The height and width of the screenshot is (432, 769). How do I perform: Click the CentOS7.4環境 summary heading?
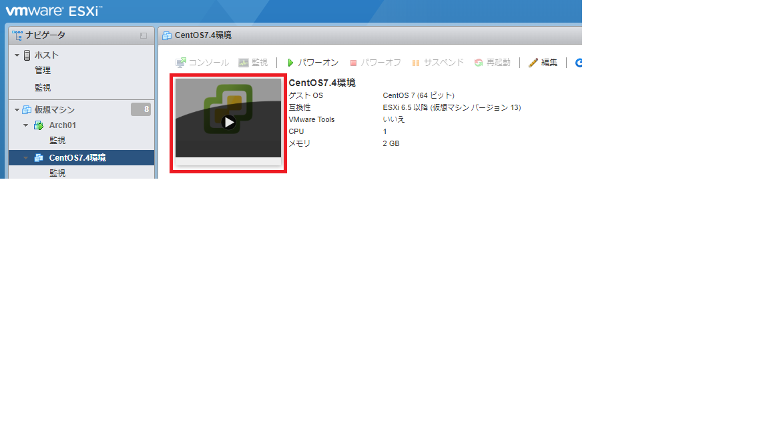pos(322,83)
